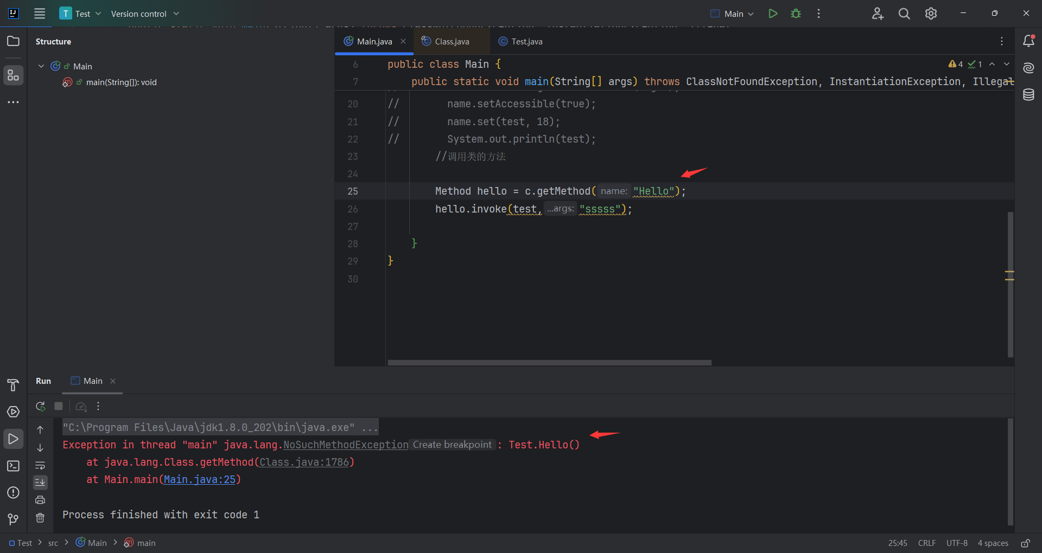Go to next highlighted problem arrow
Viewport: 1042px width, 553px height.
[1007, 64]
